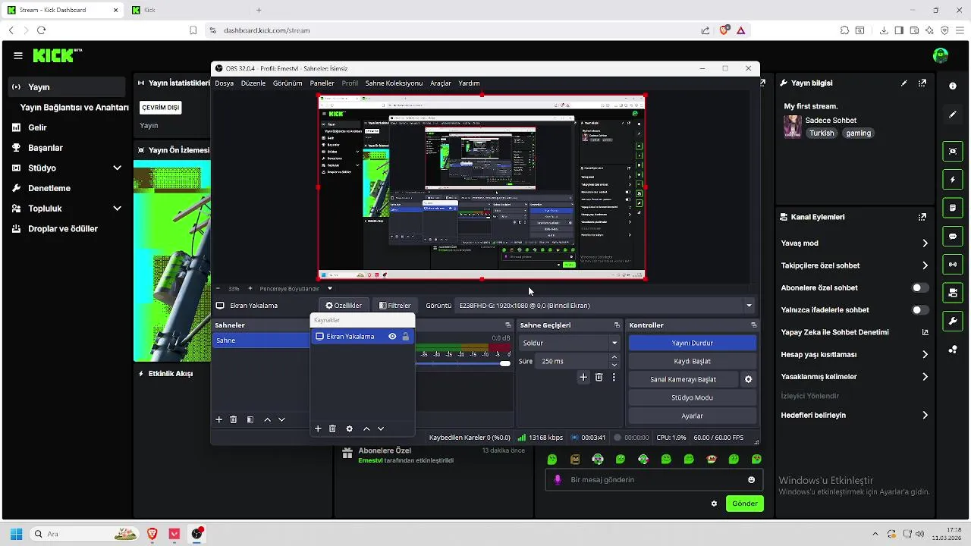Increase the Süre duration stepper
This screenshot has height=546, width=971.
coord(614,358)
